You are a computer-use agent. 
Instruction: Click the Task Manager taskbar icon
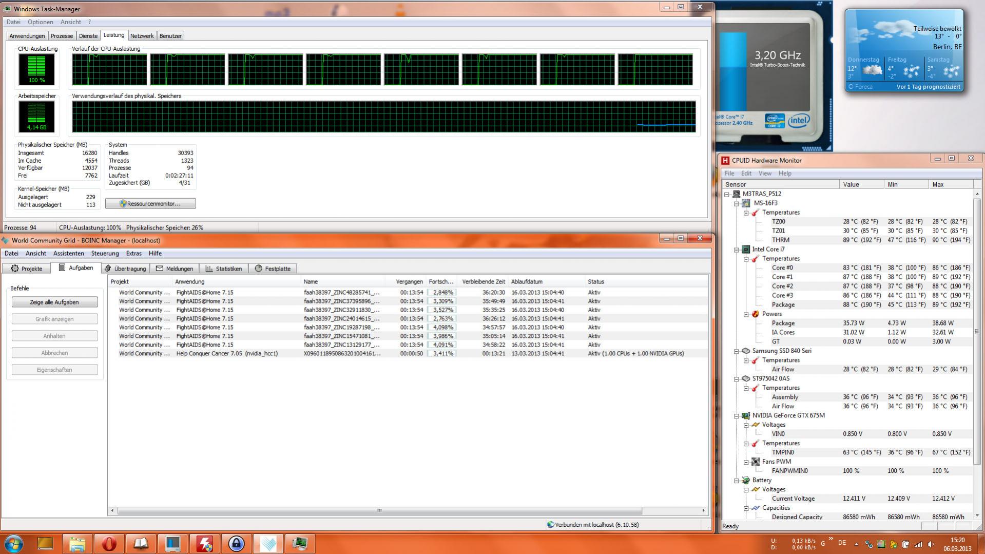(300, 544)
